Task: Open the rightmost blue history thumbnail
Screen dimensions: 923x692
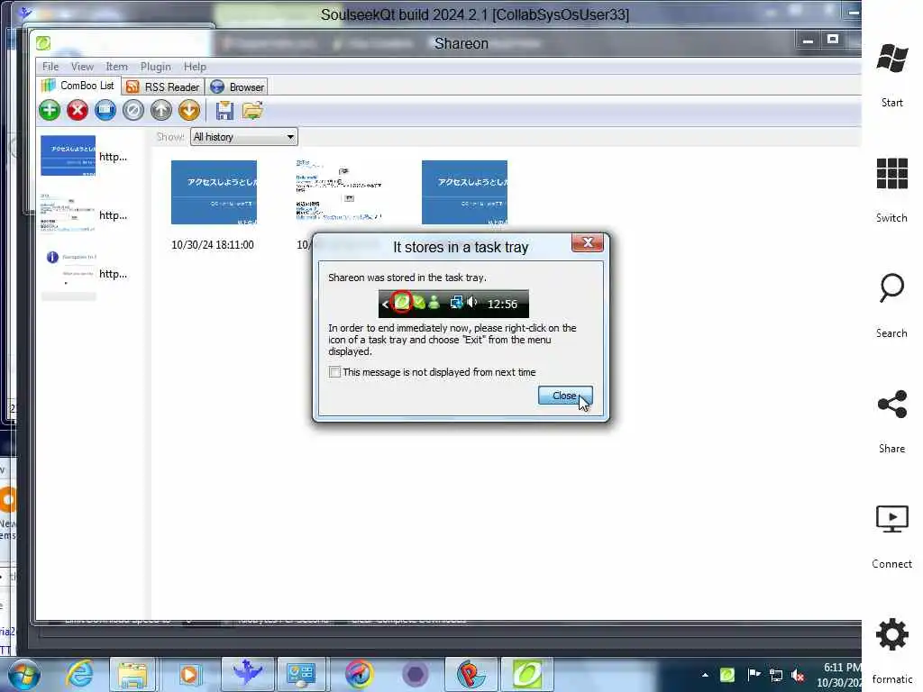Action: 464,193
